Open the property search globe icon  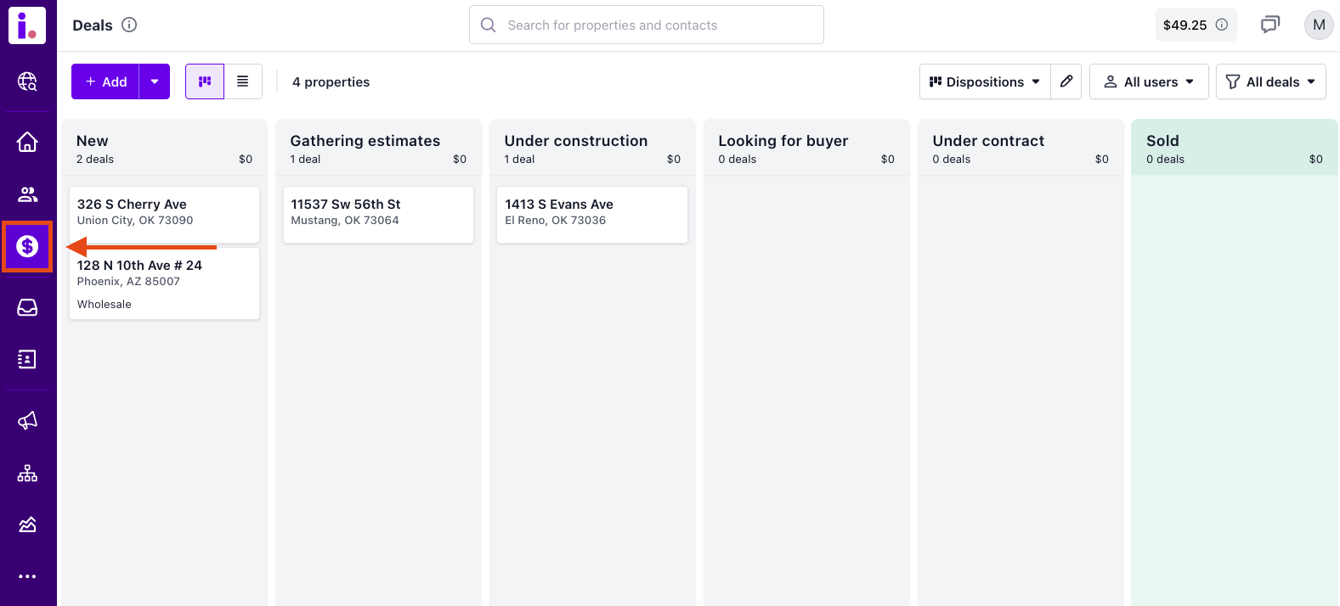point(27,81)
